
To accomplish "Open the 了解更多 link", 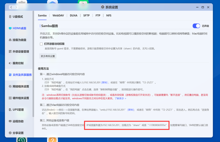I will (120, 98).
